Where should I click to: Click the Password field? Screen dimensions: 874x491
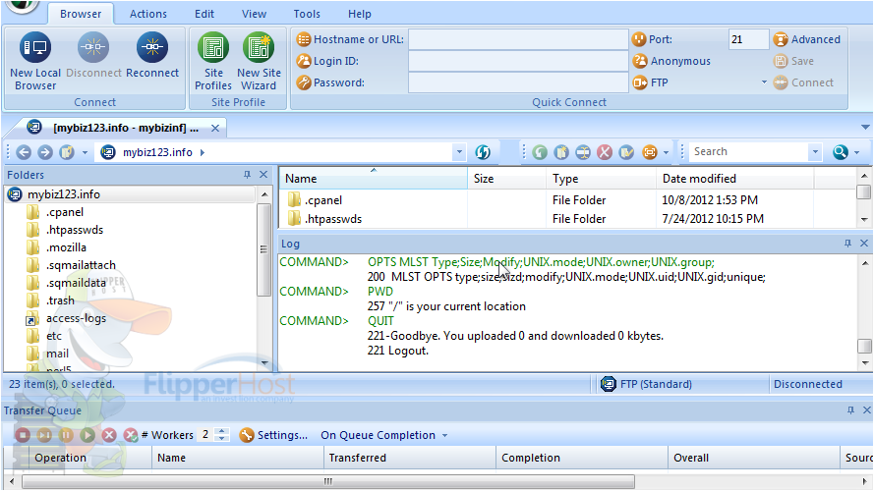pyautogui.click(x=518, y=82)
